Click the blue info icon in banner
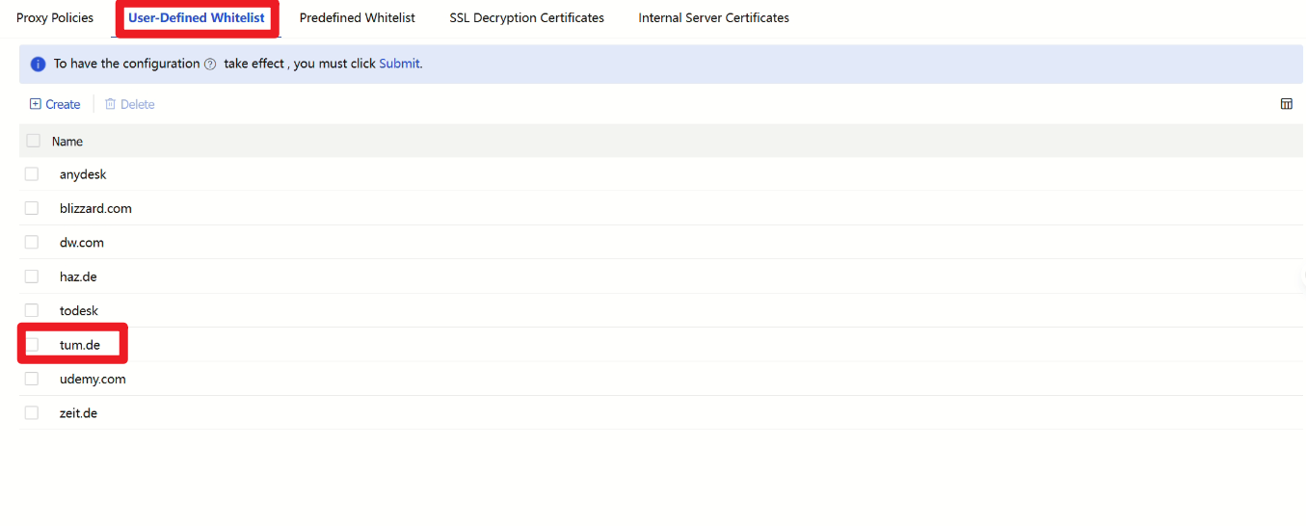The image size is (1306, 526). 38,64
